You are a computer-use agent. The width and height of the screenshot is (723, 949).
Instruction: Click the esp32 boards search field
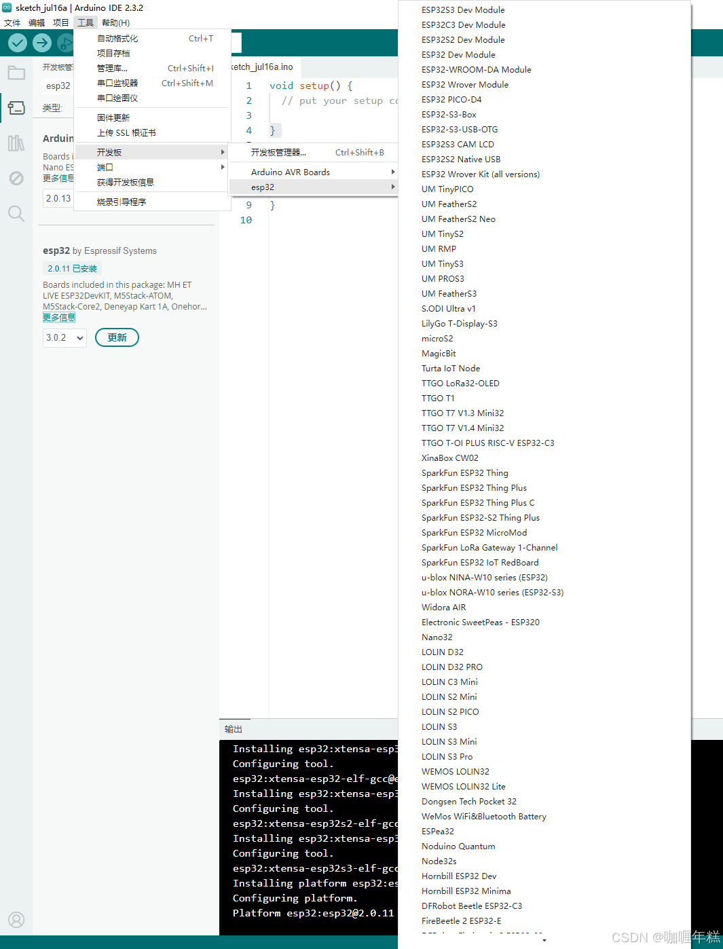(x=58, y=86)
